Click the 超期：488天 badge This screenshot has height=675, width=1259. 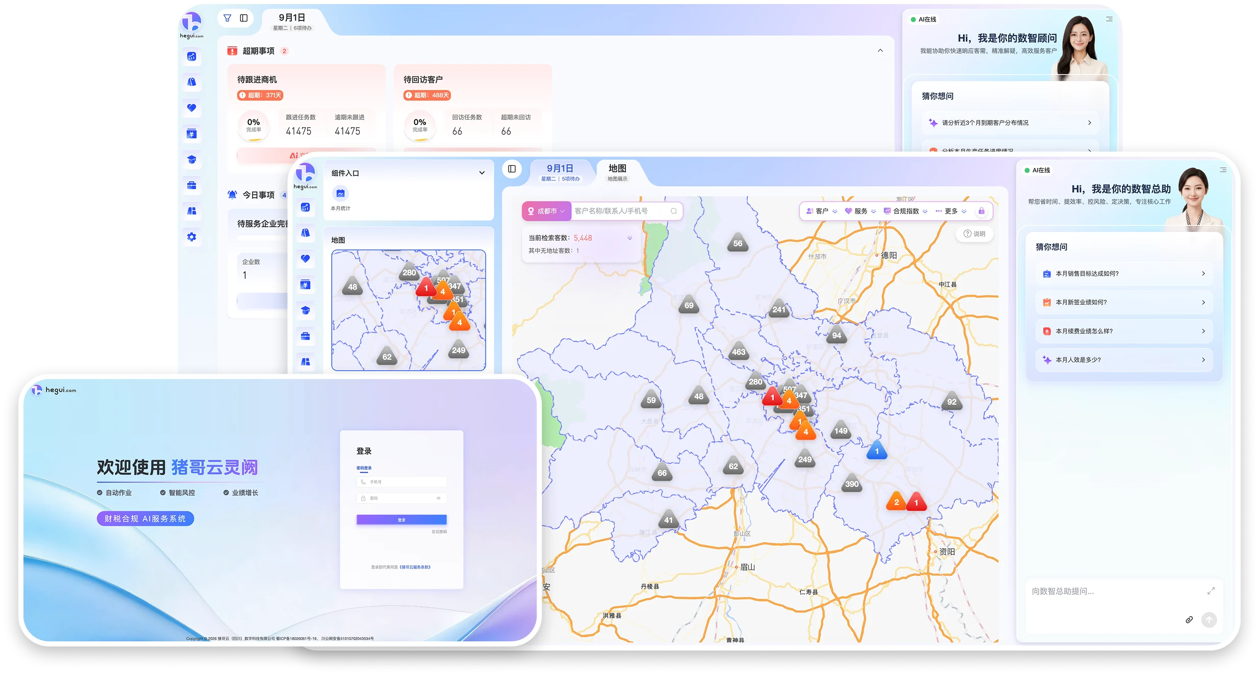pos(427,95)
